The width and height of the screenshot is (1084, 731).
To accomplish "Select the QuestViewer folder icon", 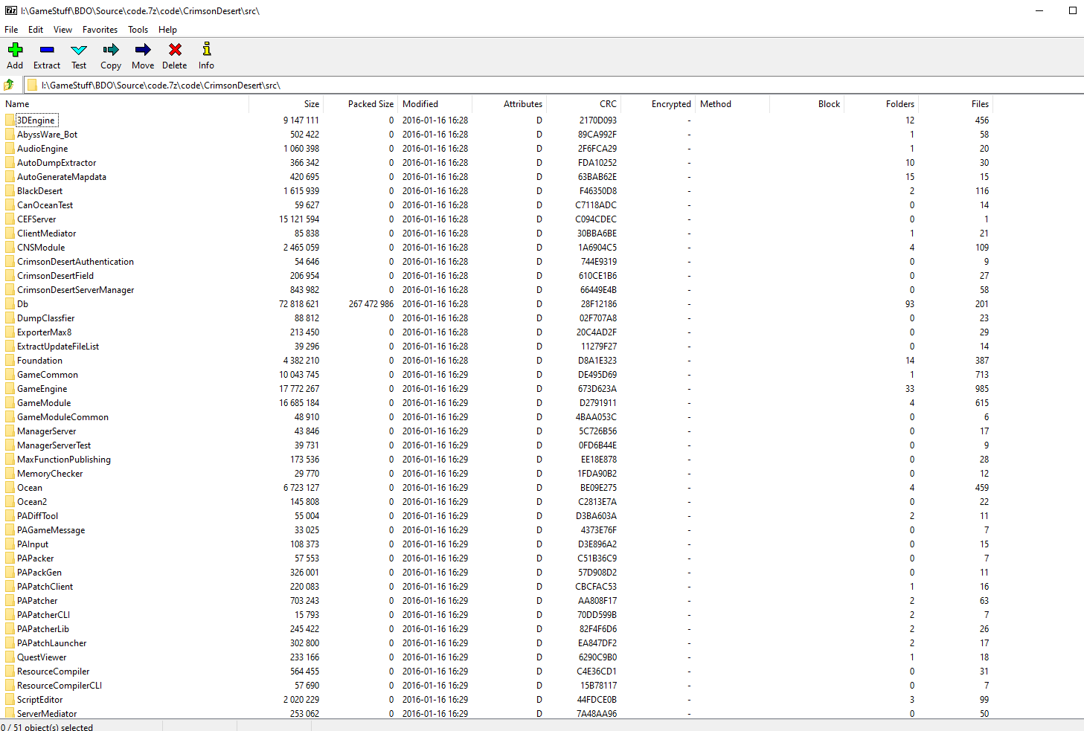I will (10, 657).
